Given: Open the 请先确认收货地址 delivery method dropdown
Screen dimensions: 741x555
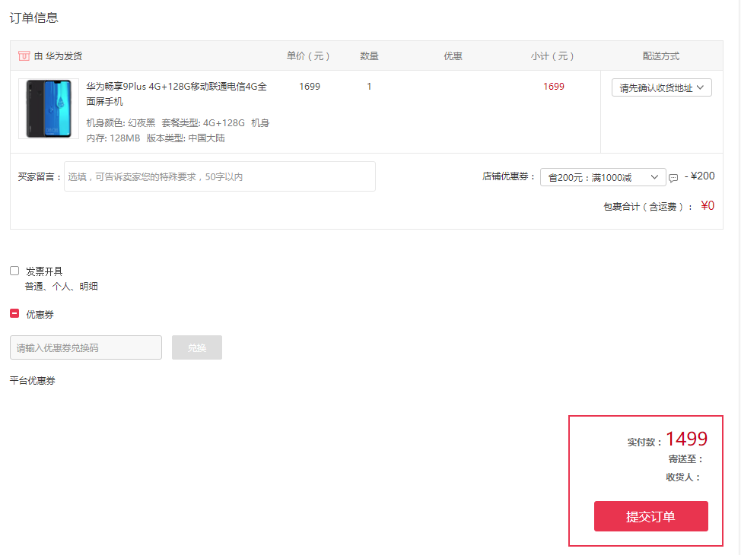Looking at the screenshot, I should (662, 88).
